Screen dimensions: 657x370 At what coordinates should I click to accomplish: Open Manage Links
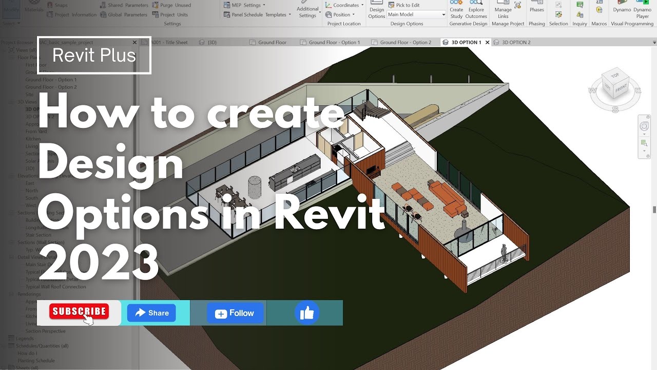click(x=503, y=10)
